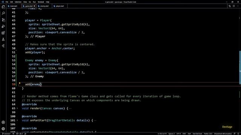Click the feedback icon in status bar

[x=234, y=134]
